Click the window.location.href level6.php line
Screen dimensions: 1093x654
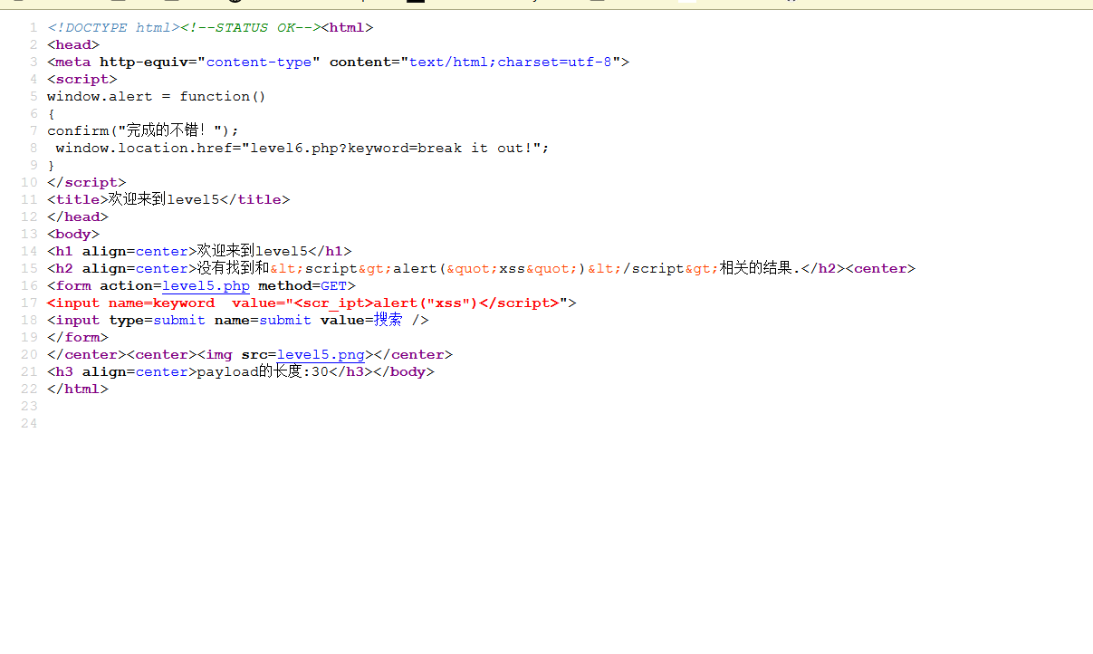point(302,148)
